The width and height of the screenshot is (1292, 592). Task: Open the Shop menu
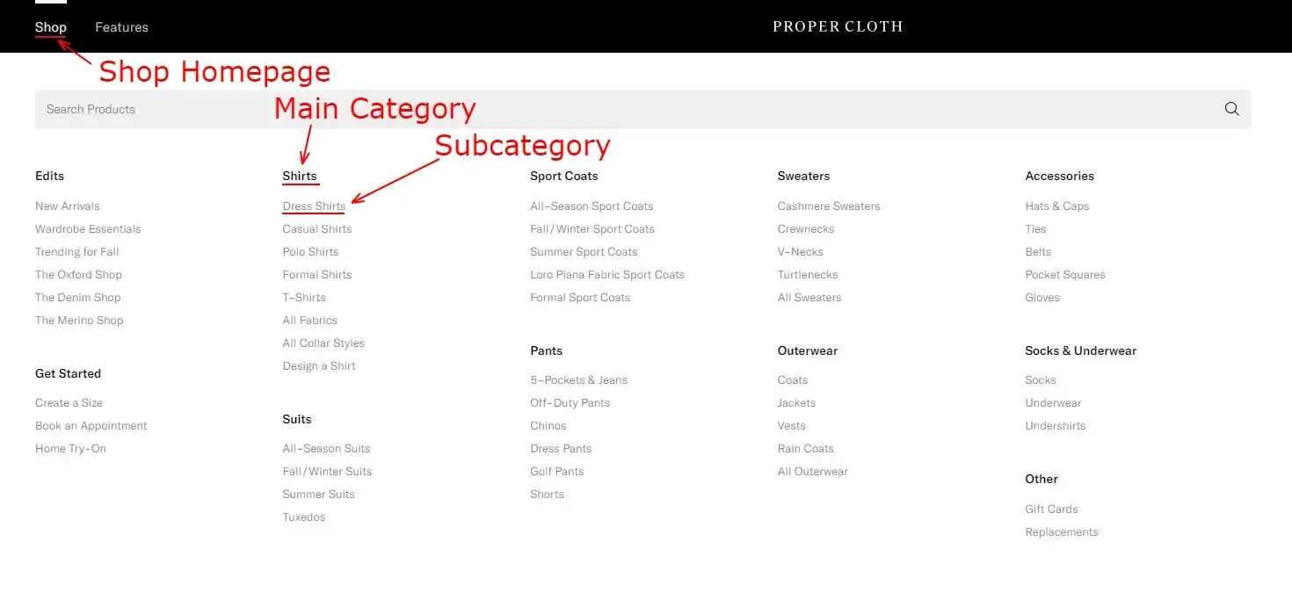pyautogui.click(x=50, y=27)
